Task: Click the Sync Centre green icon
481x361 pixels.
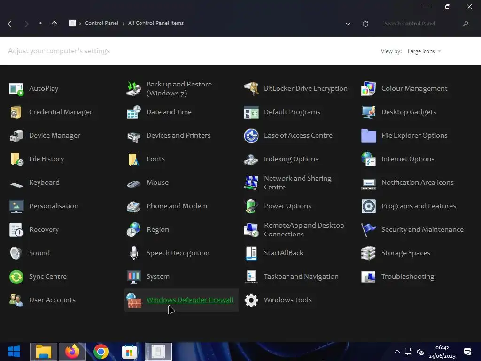Action: pyautogui.click(x=16, y=276)
